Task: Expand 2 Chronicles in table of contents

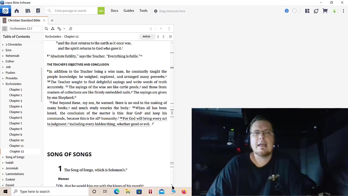Action: (3, 45)
